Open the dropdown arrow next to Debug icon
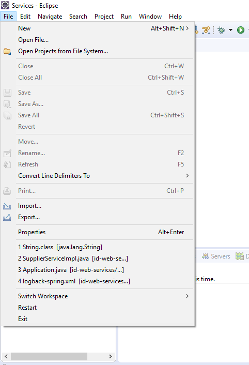The image size is (249, 365). click(230, 30)
